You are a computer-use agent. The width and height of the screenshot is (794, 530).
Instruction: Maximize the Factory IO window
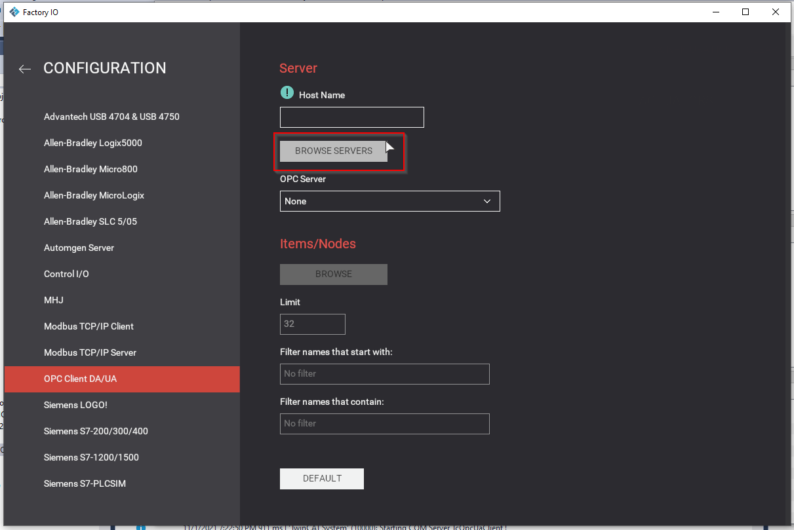pyautogui.click(x=745, y=12)
